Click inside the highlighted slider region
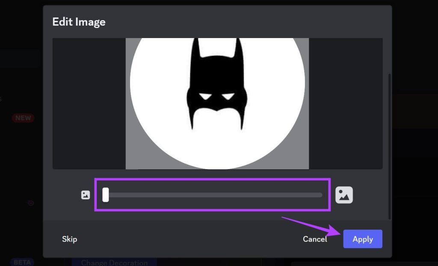438x266 pixels. point(214,195)
